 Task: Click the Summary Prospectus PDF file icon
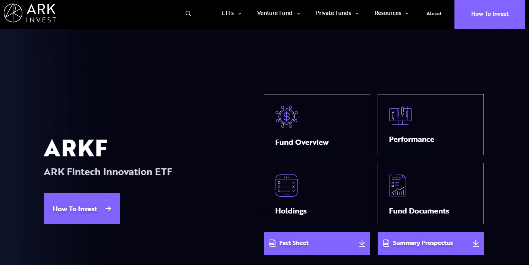386,243
